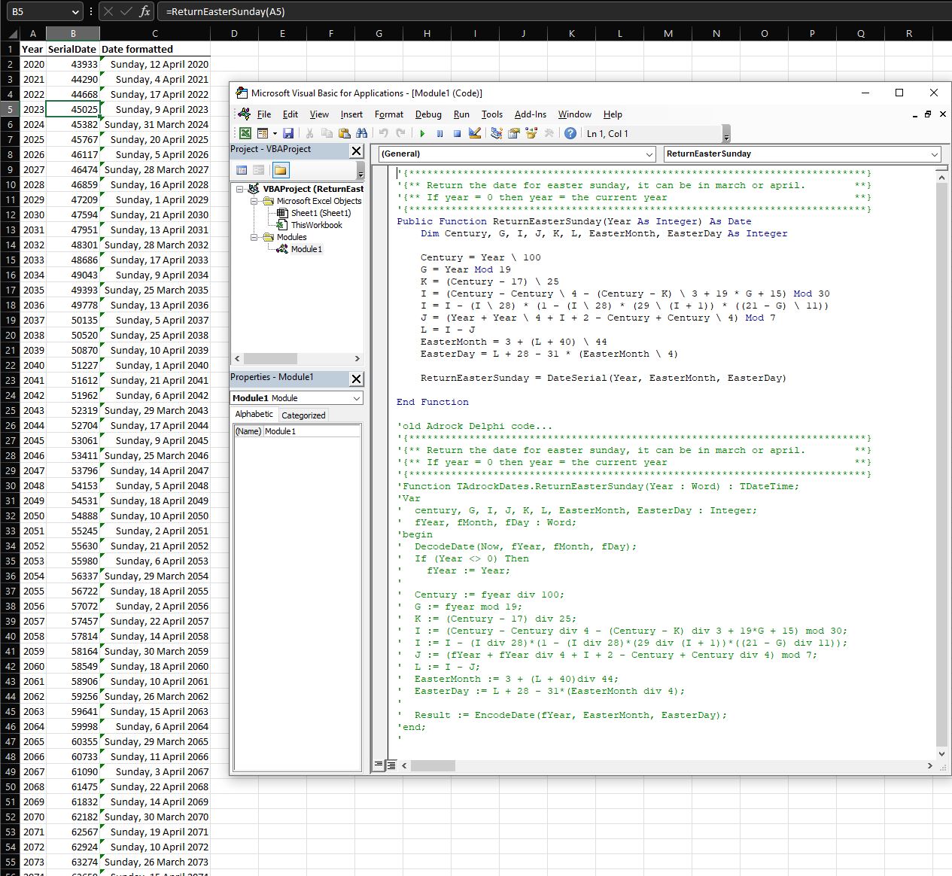Switch to the Categorized properties tab
The width and height of the screenshot is (952, 876).
tap(303, 415)
